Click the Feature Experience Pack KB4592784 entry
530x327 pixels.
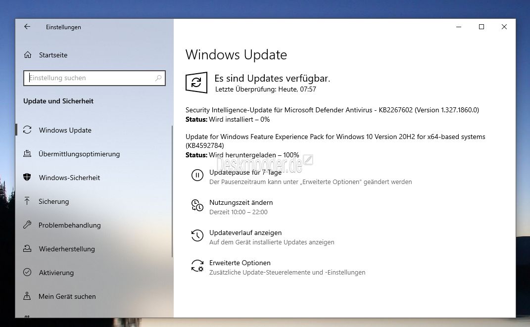point(336,141)
